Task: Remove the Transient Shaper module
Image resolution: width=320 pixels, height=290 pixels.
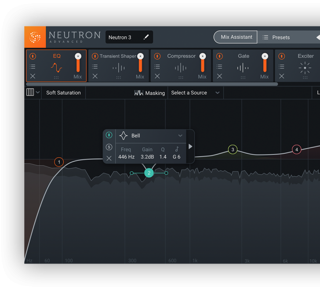Action: [95, 76]
